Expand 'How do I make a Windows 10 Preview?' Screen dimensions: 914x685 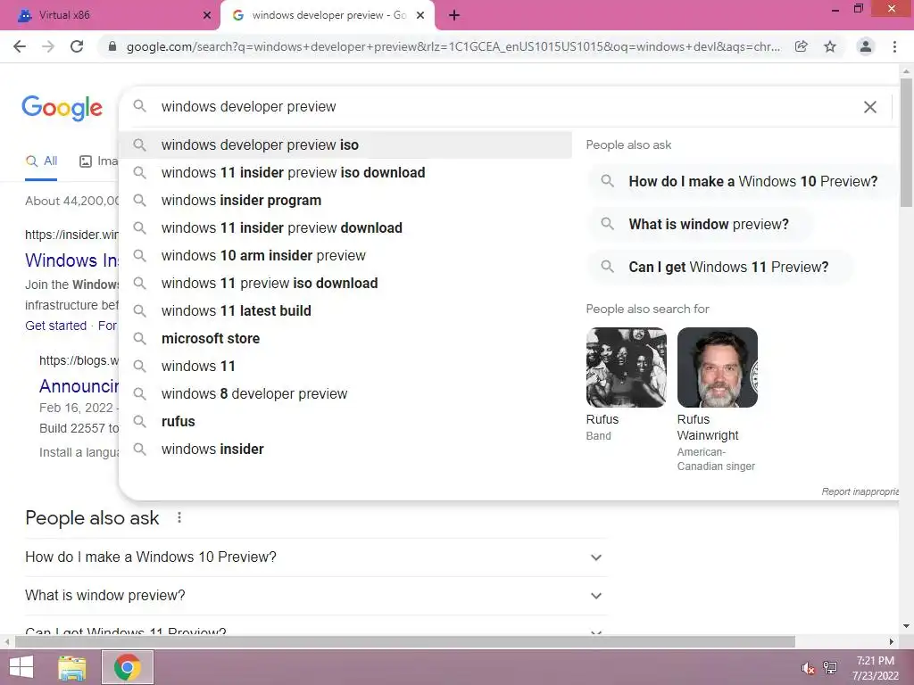(x=316, y=557)
